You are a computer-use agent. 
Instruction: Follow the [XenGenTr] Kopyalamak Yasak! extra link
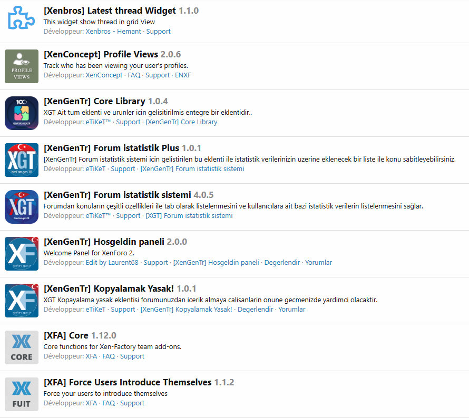(187, 310)
